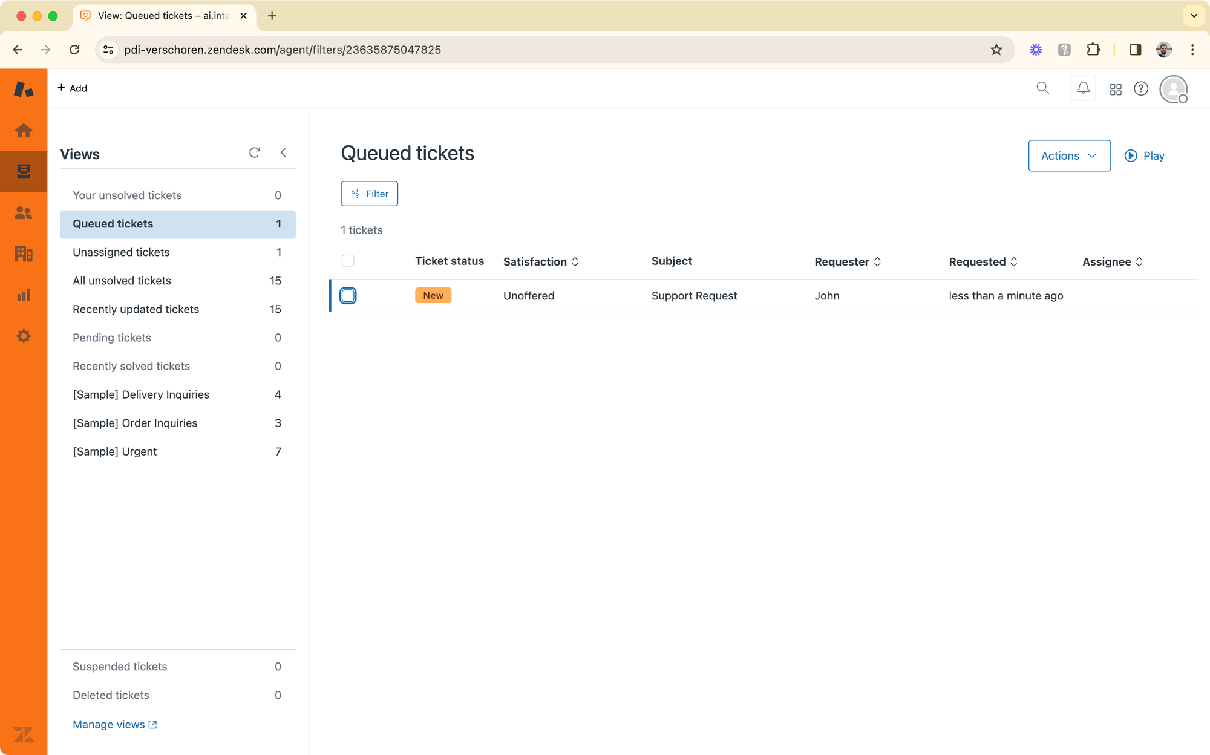
Task: Click the search magnifier icon
Action: (1042, 88)
